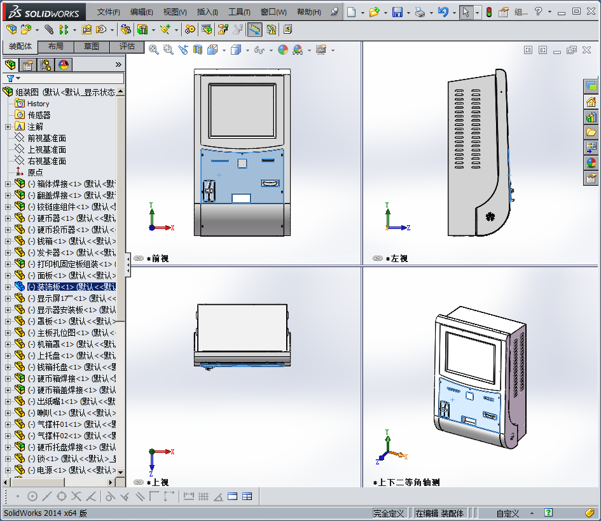This screenshot has height=521, width=601.
Task: Click the 完全定义 status bar text
Action: [x=389, y=513]
